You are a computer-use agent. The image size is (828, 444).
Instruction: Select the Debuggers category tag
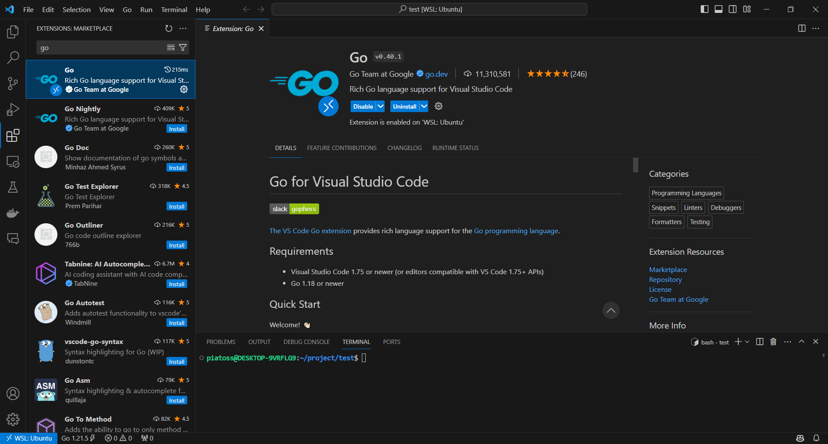pos(726,208)
